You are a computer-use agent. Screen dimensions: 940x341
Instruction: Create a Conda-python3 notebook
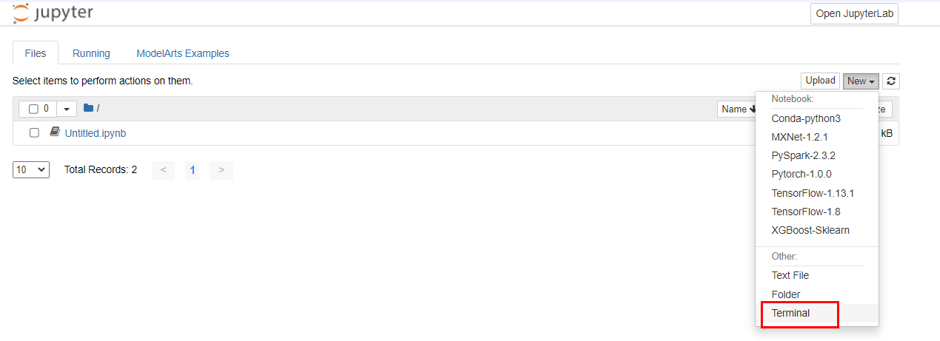point(806,118)
